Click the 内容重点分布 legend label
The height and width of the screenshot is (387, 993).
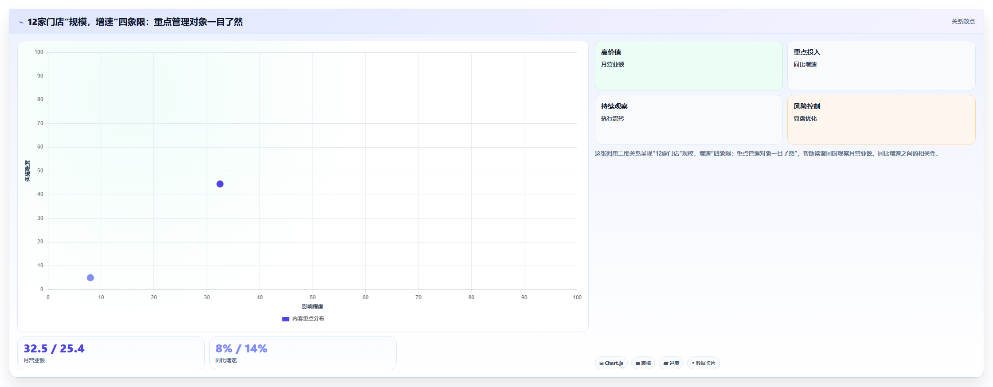(x=308, y=319)
